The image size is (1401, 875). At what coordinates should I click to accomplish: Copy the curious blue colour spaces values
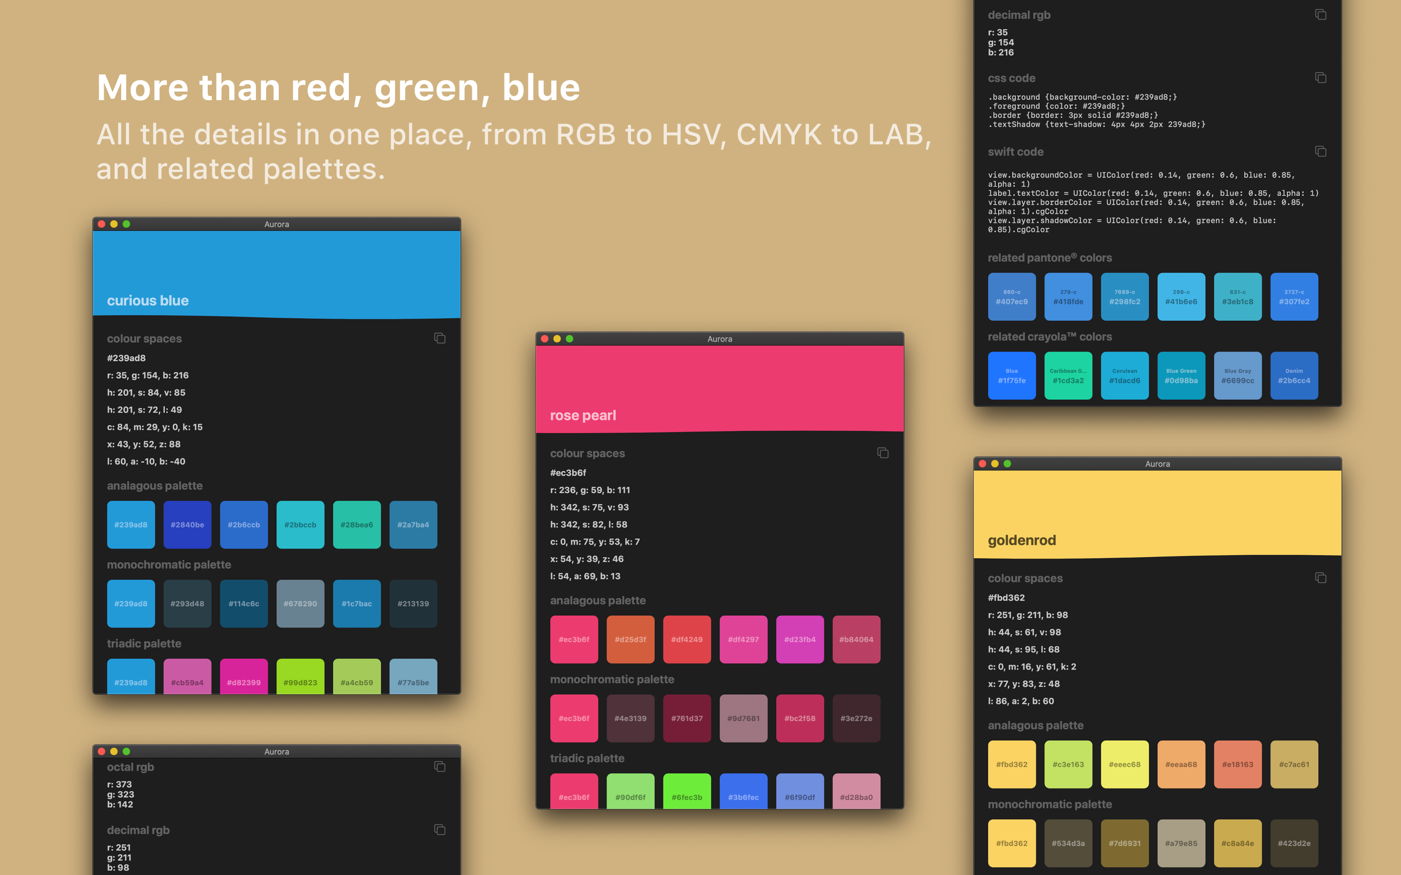[439, 338]
